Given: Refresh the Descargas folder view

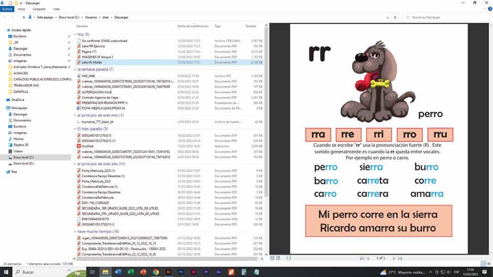Looking at the screenshot, I should click(395, 17).
